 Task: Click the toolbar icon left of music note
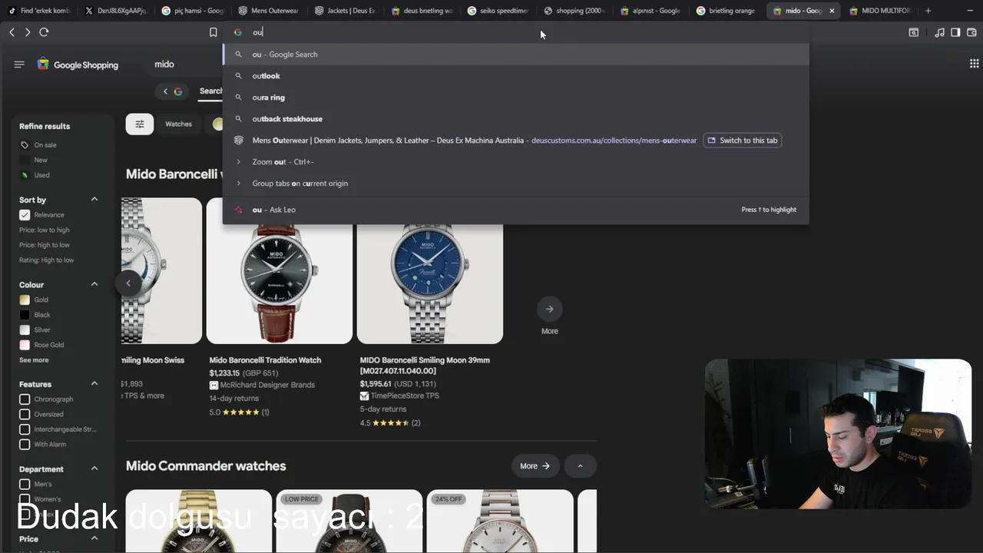click(913, 32)
